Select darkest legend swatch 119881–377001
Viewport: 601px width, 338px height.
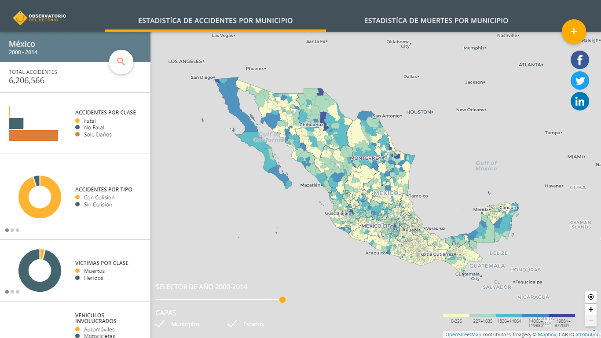561,316
